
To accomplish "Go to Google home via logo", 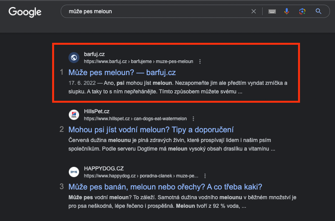I will coord(25,12).
